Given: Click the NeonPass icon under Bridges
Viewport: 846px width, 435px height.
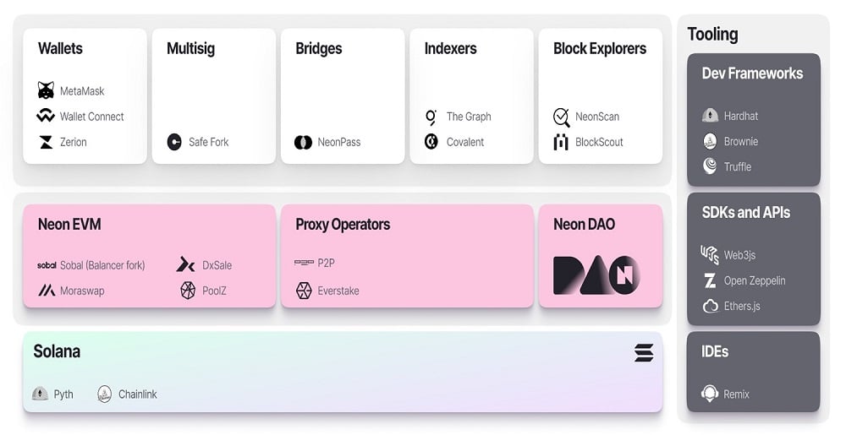Looking at the screenshot, I should click(x=303, y=142).
